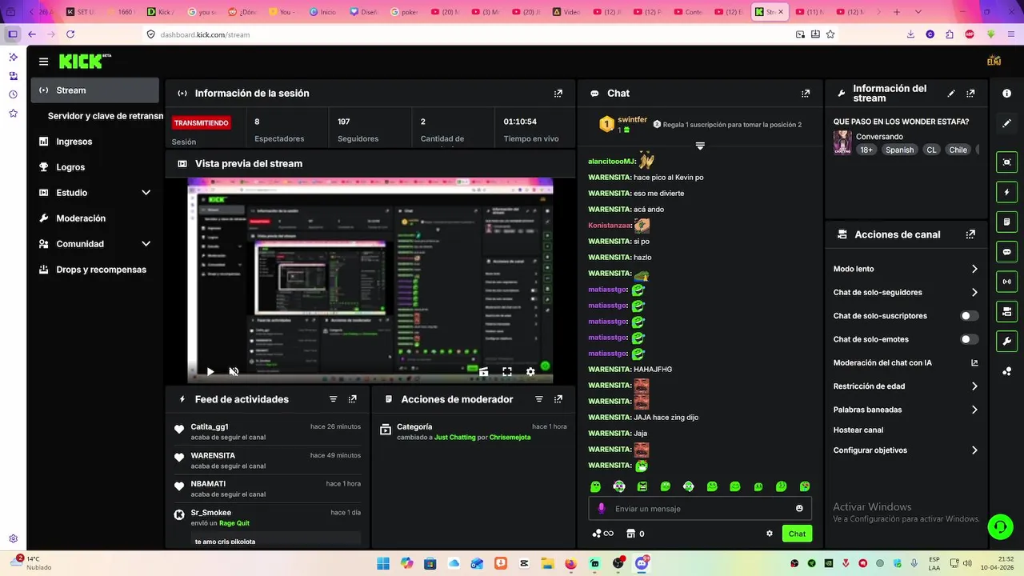
Task: Open the info icon in the right rail
Action: (1006, 94)
